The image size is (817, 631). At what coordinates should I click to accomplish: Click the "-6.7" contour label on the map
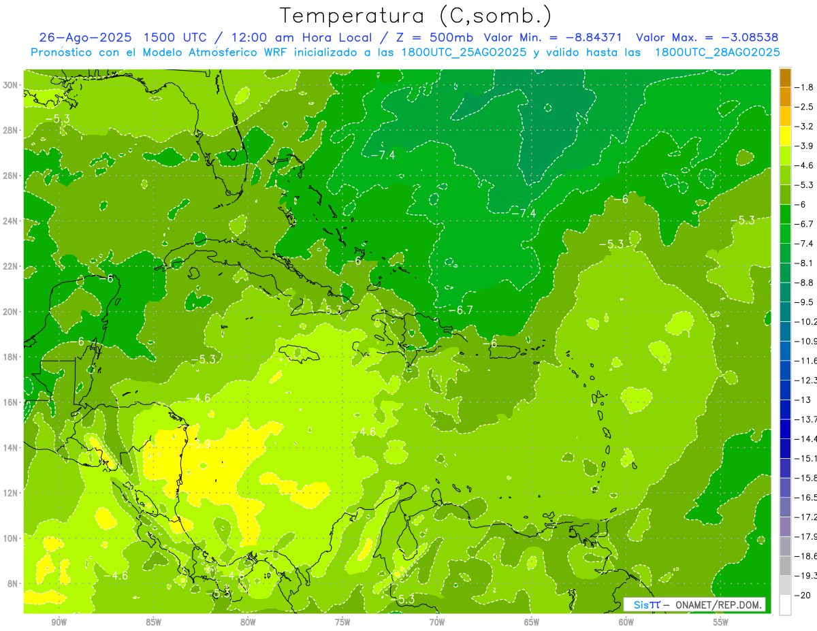[461, 310]
